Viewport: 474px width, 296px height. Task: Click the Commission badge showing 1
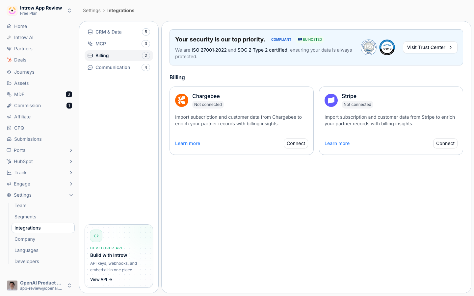(69, 106)
